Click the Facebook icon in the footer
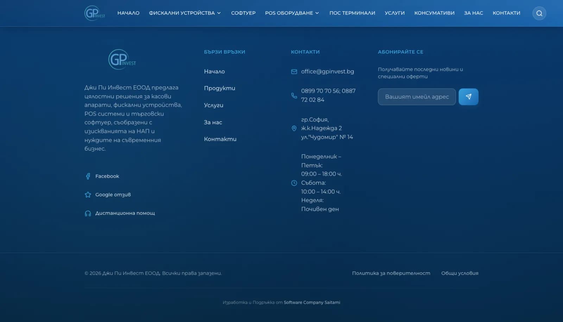 click(x=88, y=176)
